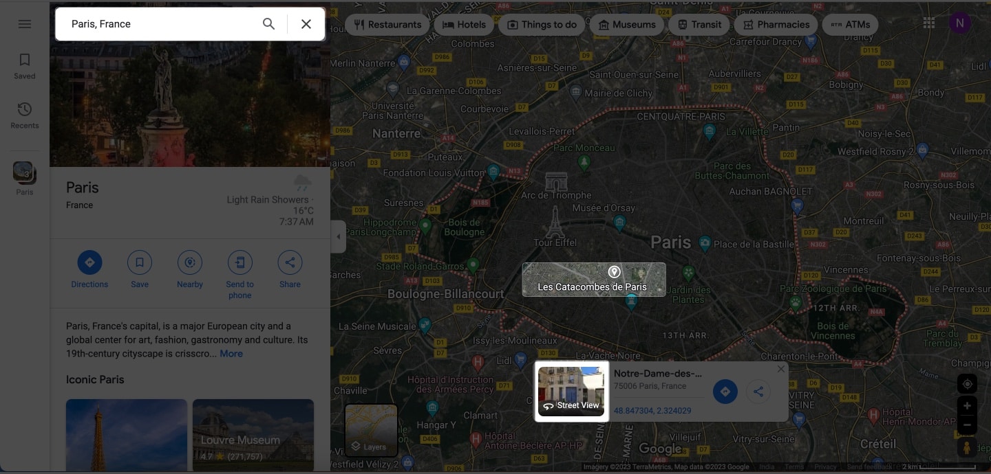This screenshot has width=991, height=474.
Task: Show your location on the map
Action: (967, 384)
